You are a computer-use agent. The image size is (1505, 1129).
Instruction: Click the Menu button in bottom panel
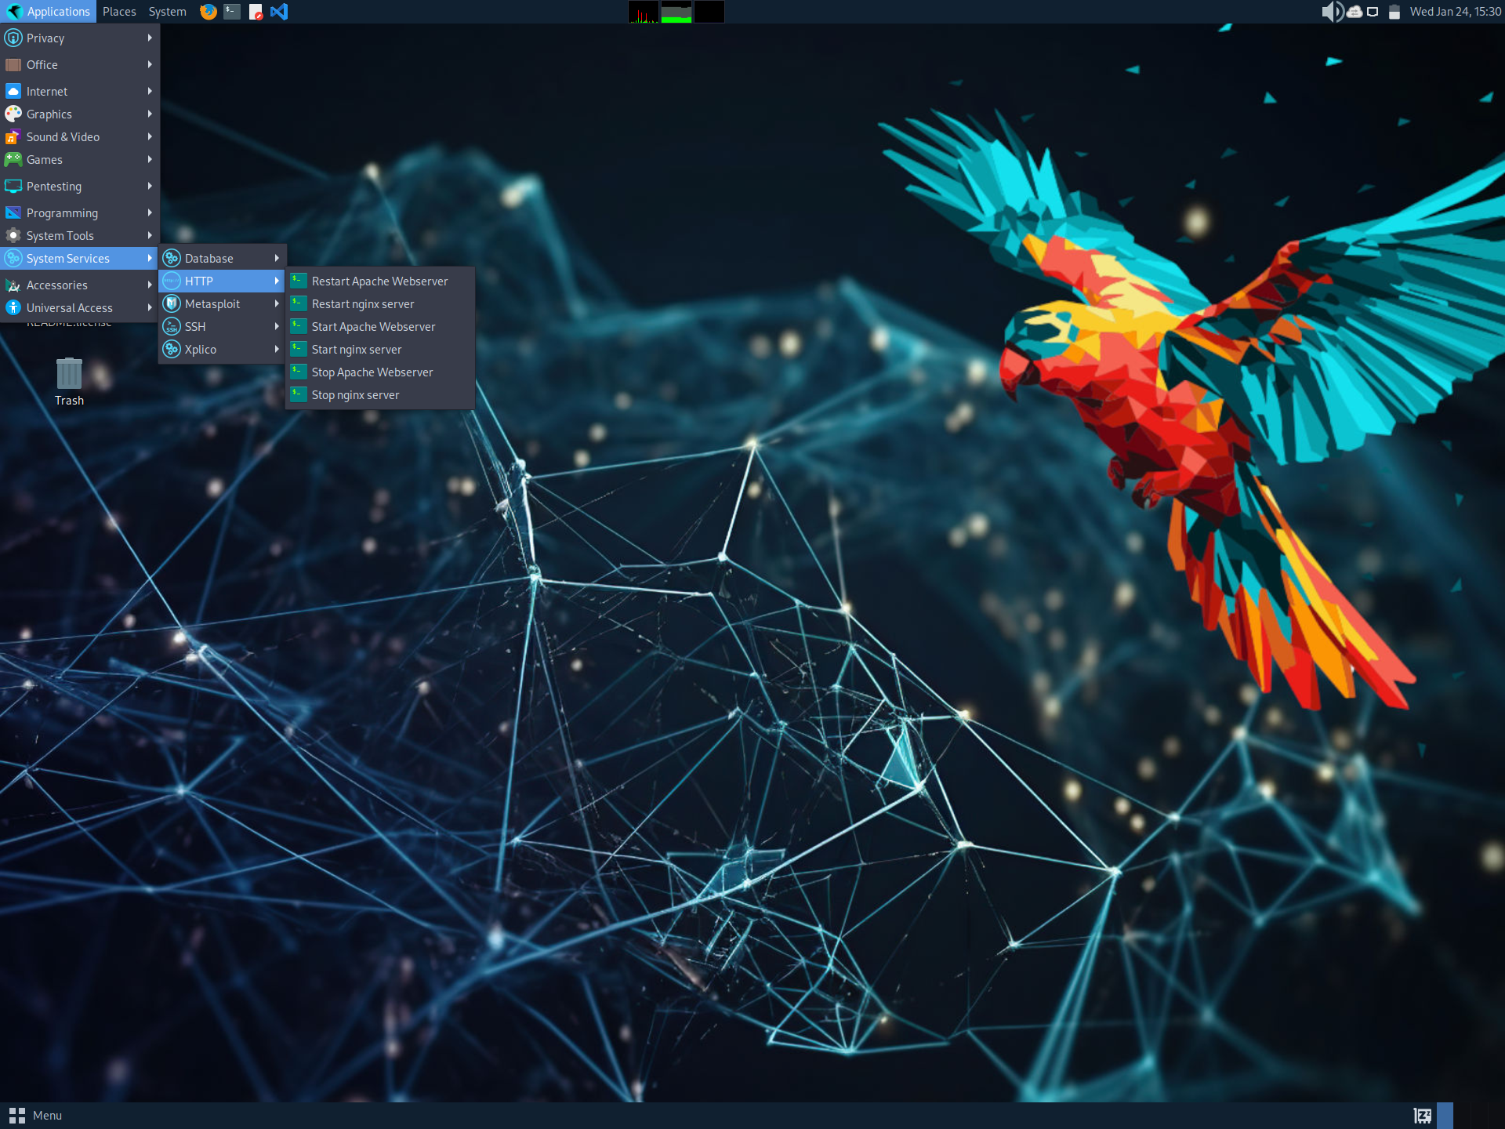coord(35,1115)
